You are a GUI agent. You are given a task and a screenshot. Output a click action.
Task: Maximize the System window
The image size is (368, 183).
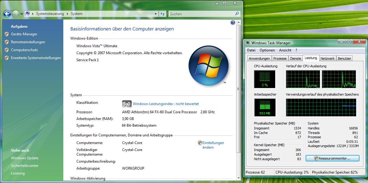[x=225, y=3]
